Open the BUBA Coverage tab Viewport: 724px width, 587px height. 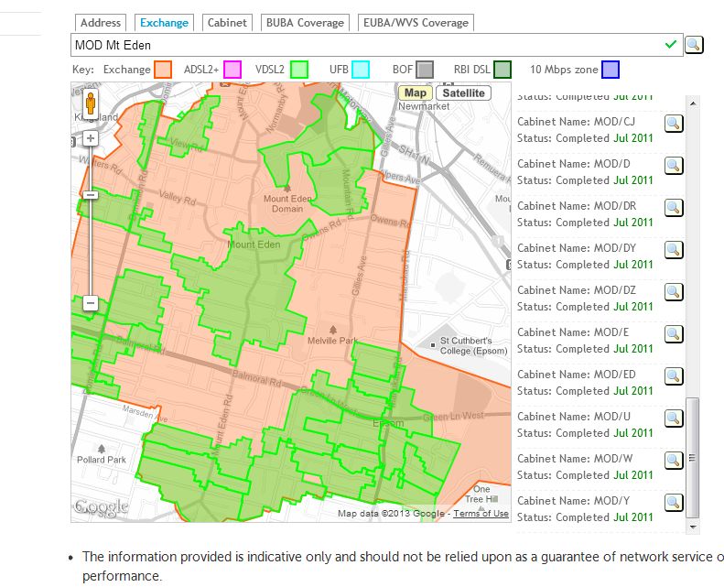[x=306, y=23]
